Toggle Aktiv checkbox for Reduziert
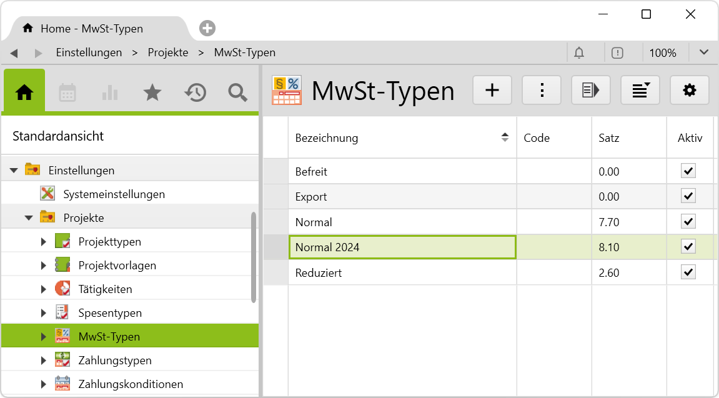The width and height of the screenshot is (719, 398). [x=688, y=272]
